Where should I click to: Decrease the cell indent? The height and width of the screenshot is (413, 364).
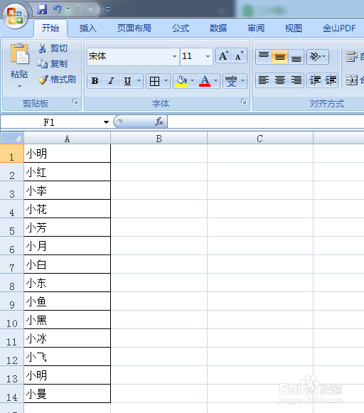[315, 80]
